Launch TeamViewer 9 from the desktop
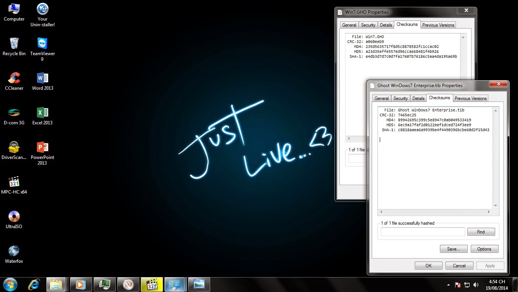This screenshot has width=518, height=292. (x=42, y=49)
